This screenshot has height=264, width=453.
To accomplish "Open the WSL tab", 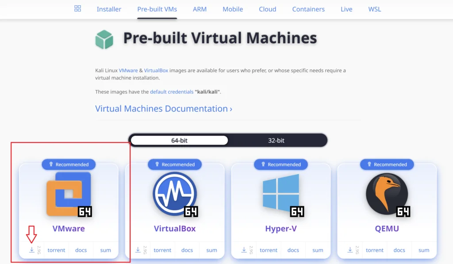I will click(374, 9).
